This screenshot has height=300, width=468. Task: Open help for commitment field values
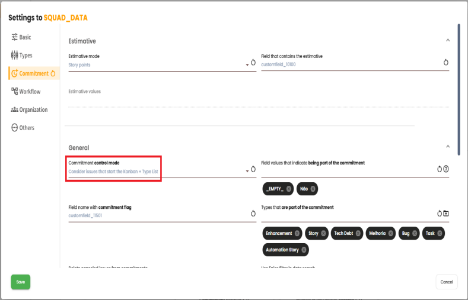[x=446, y=169]
